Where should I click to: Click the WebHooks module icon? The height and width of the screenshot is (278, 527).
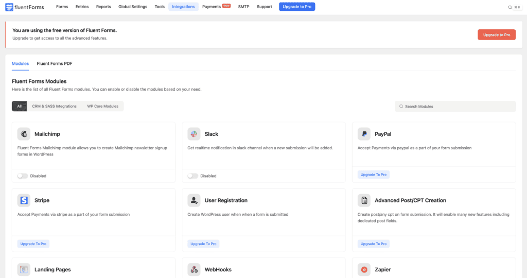tap(194, 270)
